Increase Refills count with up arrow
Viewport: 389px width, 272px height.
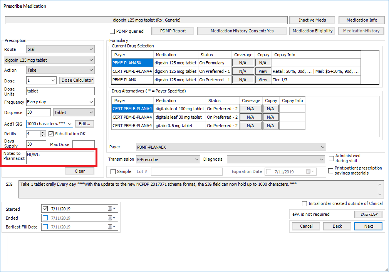pos(43,132)
